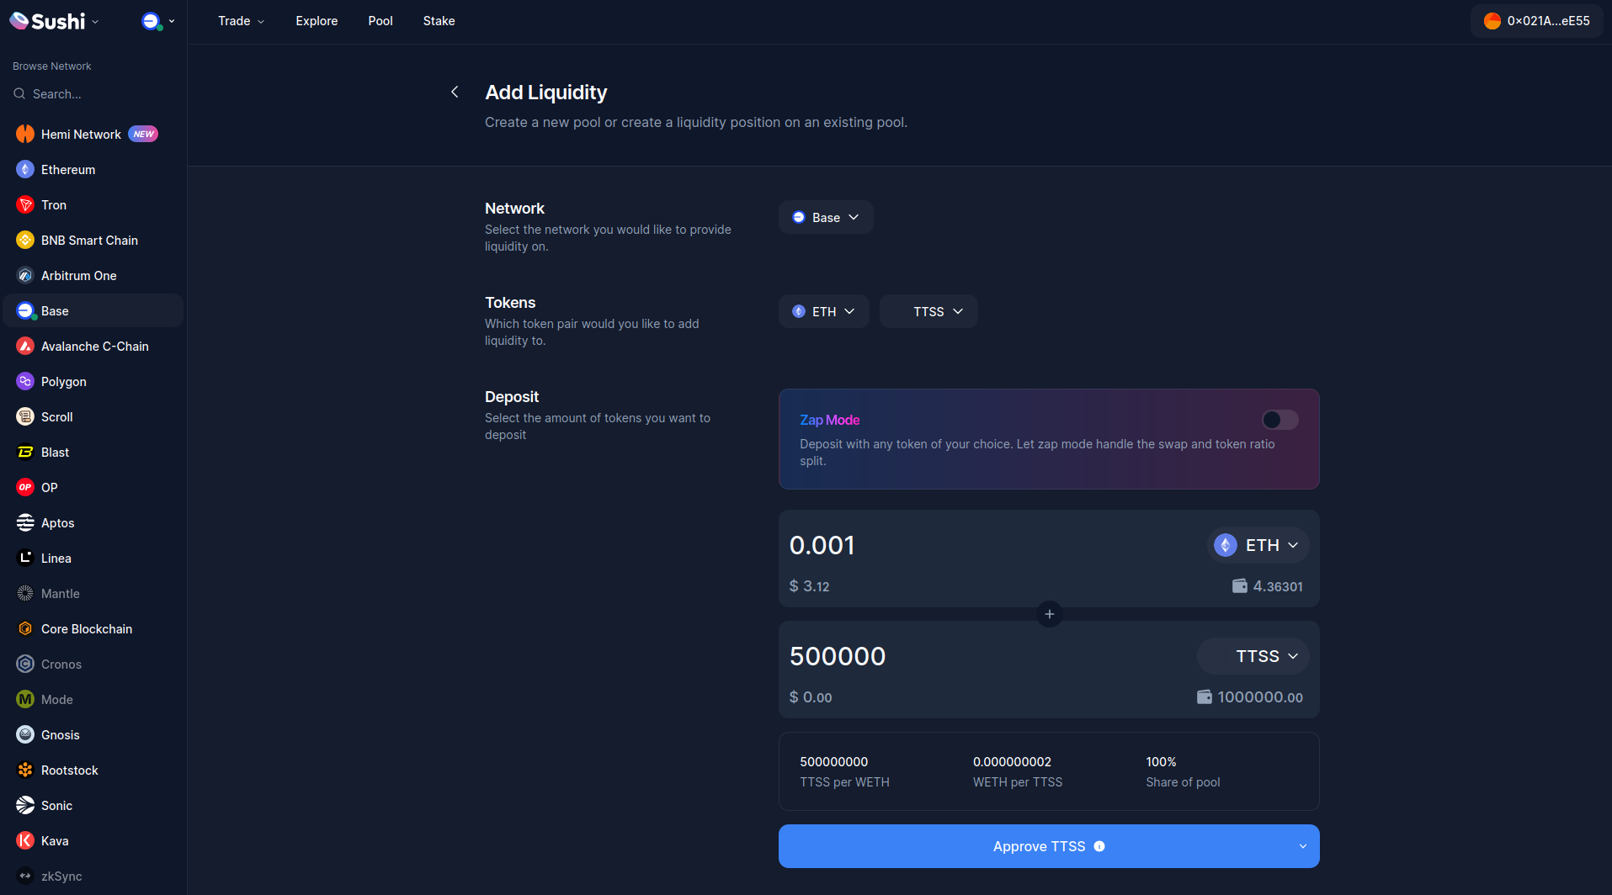Go back with the left arrow
The image size is (1612, 895).
point(455,92)
